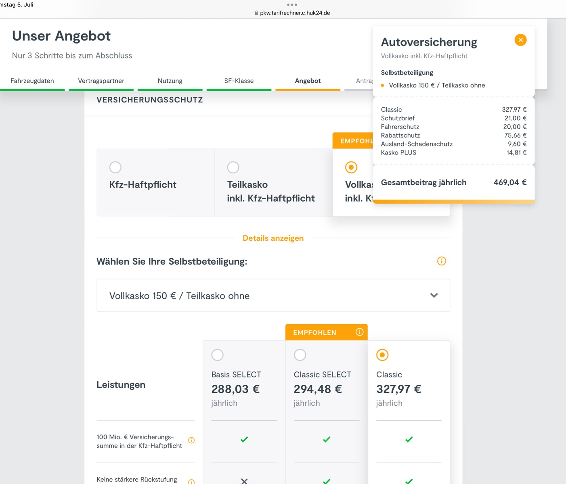566x484 pixels.
Task: Switch to the SF-Klasse step tab
Action: coord(239,81)
